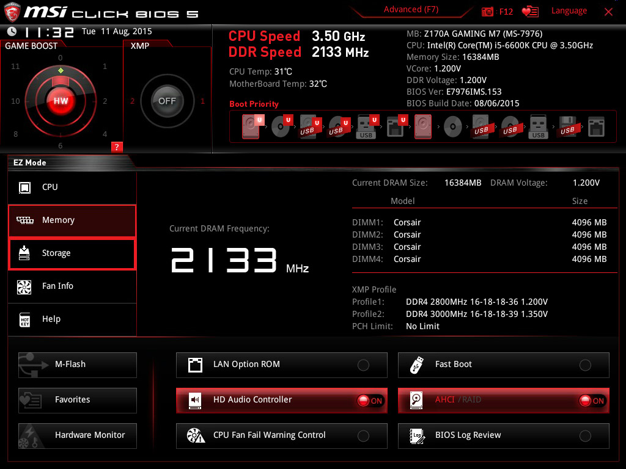Select the UEFI network boot device

pos(396,126)
